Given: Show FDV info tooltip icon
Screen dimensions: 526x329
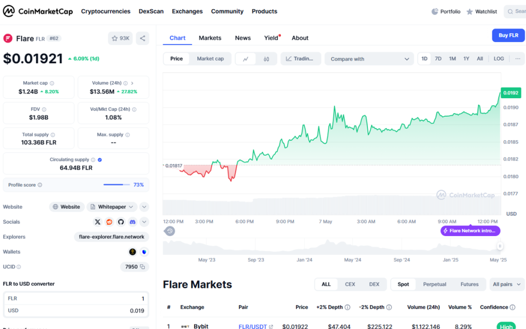Looking at the screenshot, I should (x=44, y=109).
